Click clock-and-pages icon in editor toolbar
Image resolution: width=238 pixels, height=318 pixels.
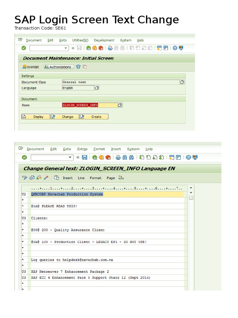coord(32,178)
